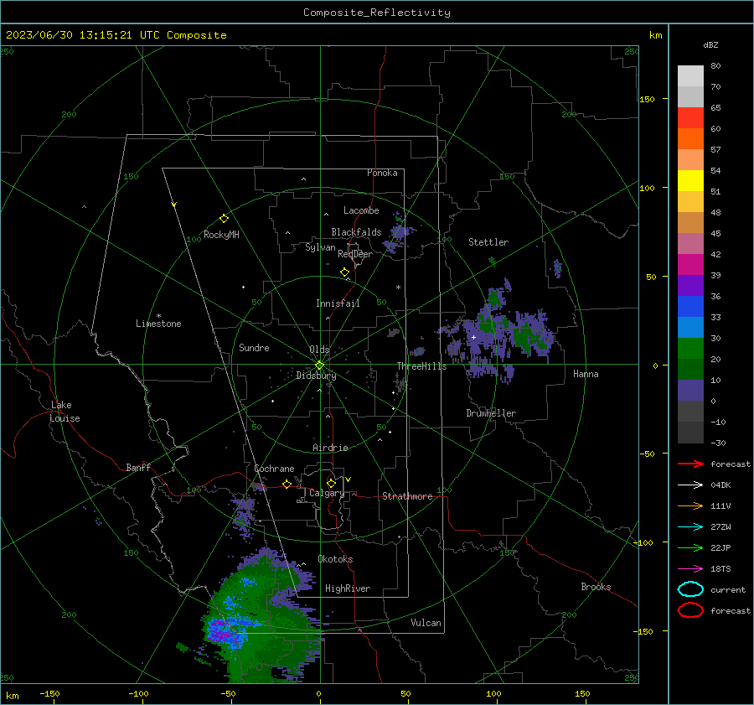Click the Cochrane map label
Image resolution: width=754 pixels, height=705 pixels.
pos(274,469)
